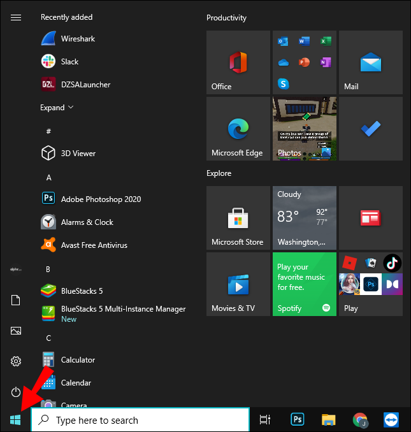
Task: Open BlueStacks 5 Multi-Instance Manager
Action: tap(113, 314)
